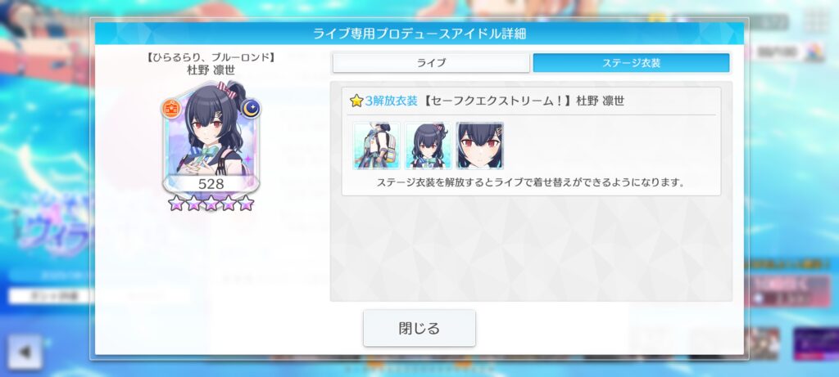
Task: Switch to the ライブ tab
Action: 431,62
